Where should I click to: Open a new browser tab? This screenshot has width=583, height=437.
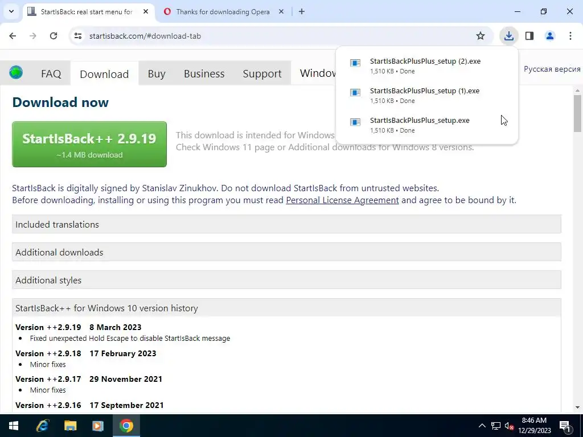point(302,11)
